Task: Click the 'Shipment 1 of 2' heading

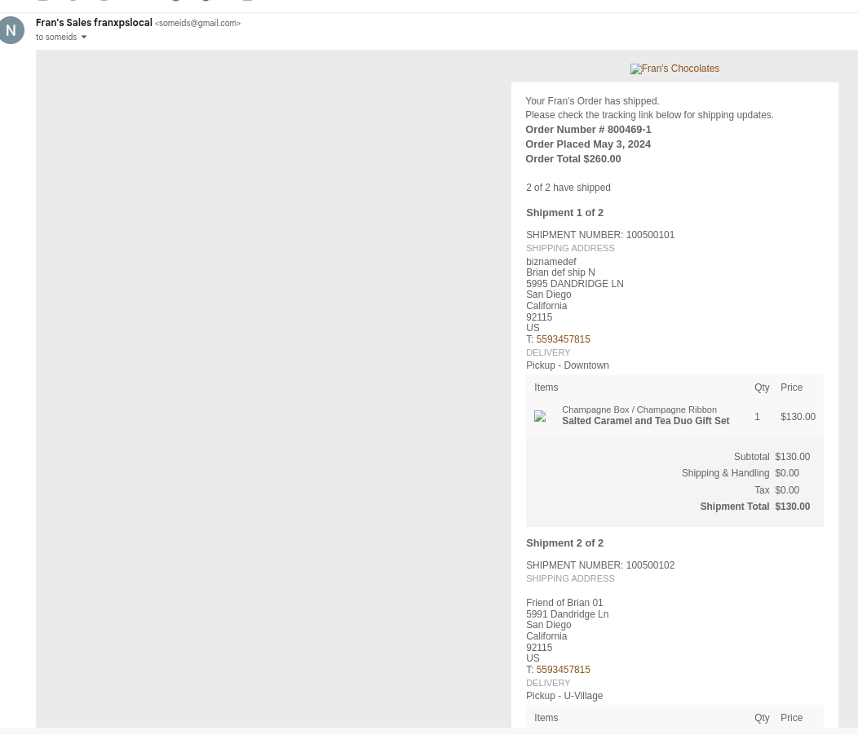Action: point(564,213)
